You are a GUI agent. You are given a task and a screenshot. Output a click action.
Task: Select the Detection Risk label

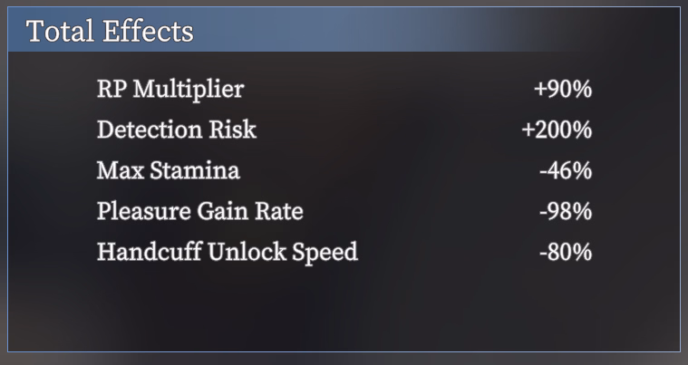coord(177,130)
